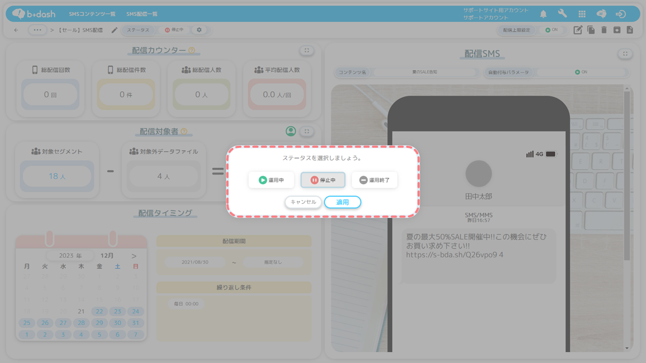The image size is (646, 363).
Task: Click the duplicate copy icon
Action: 591,30
